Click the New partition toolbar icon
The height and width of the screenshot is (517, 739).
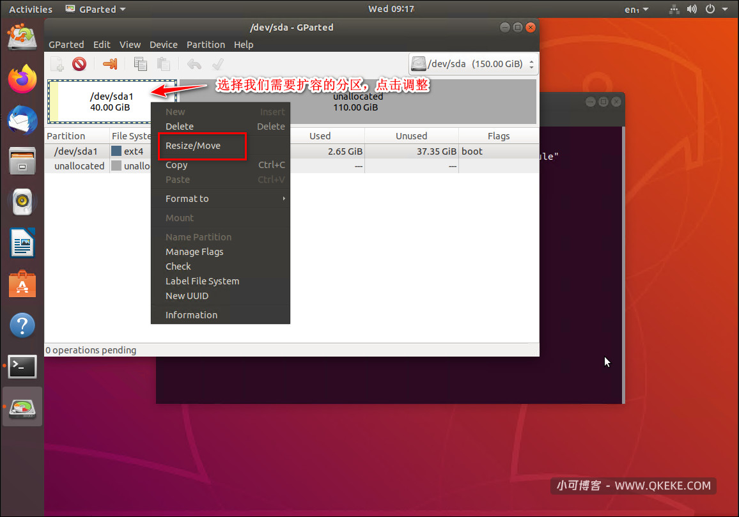click(x=57, y=64)
